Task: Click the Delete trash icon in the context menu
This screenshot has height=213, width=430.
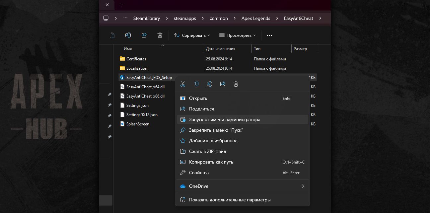Action: [x=236, y=84]
